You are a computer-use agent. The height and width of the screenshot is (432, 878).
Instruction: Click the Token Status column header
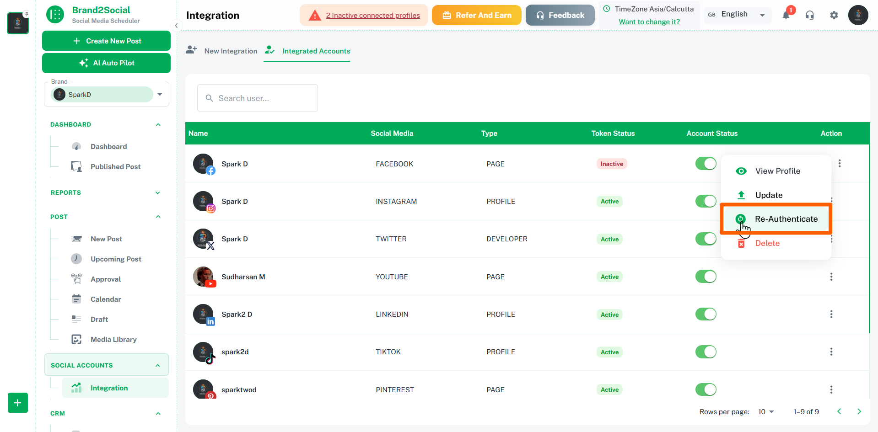[x=613, y=133]
